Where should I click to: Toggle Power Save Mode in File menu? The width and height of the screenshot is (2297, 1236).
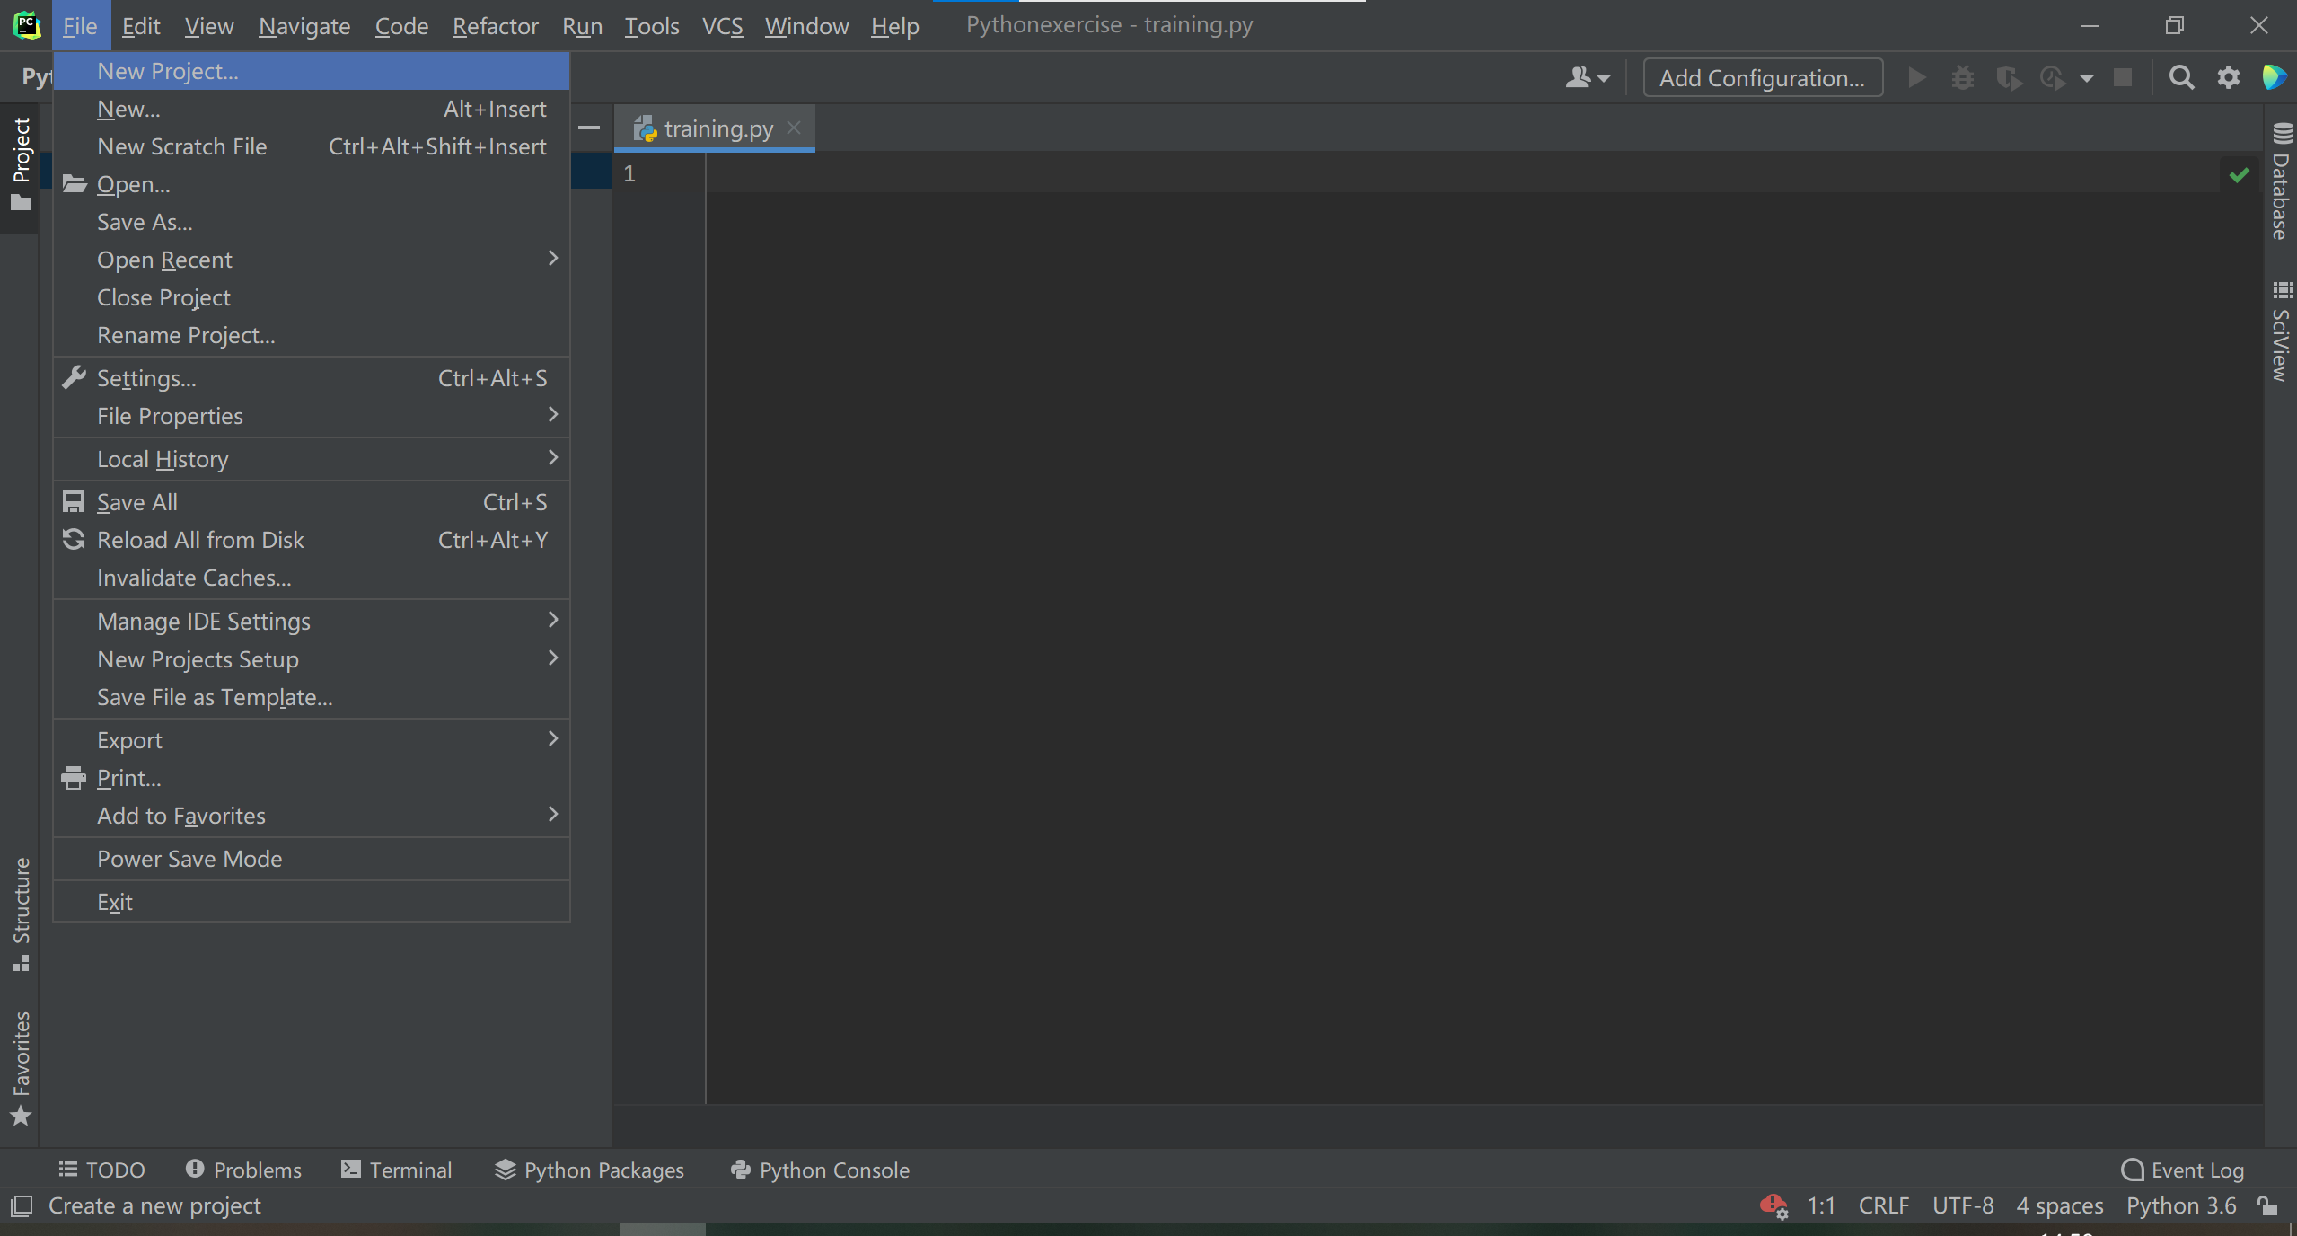pyautogui.click(x=189, y=859)
